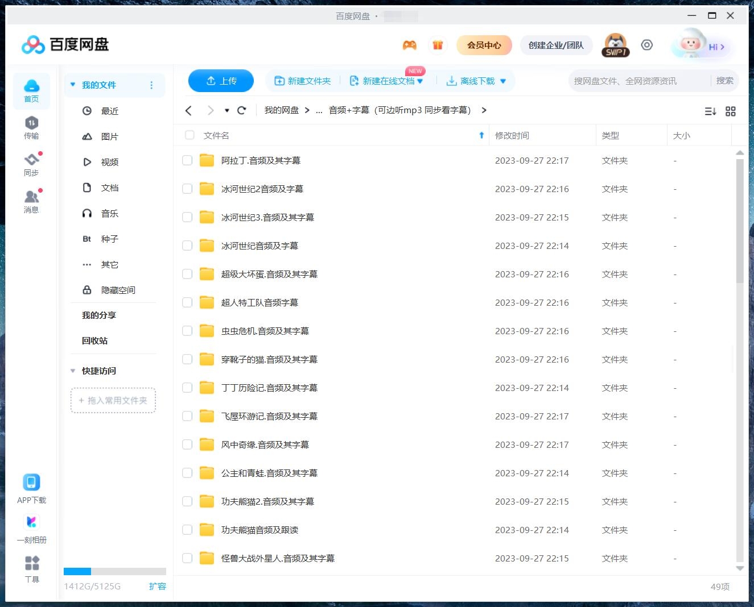Viewport: 754px width, 607px height.
Task: Click 扩容 to expand storage
Action: pos(158,586)
